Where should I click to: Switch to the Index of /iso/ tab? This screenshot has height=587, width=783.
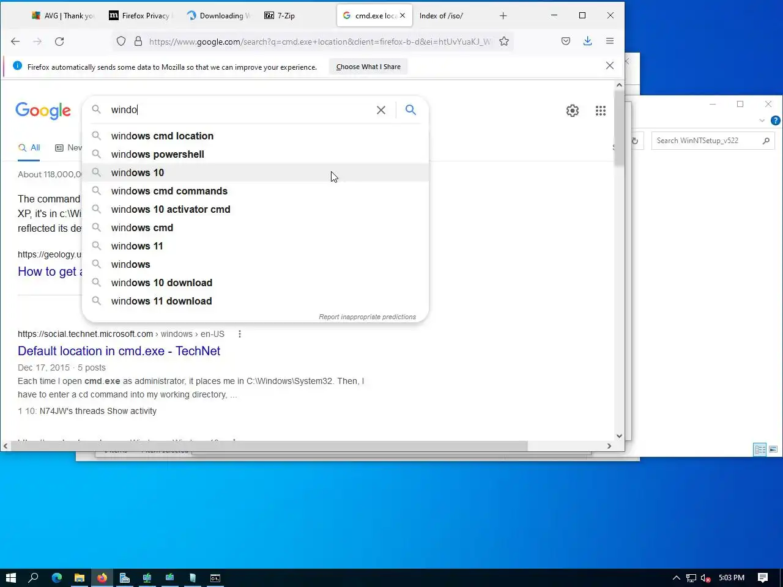click(451, 16)
